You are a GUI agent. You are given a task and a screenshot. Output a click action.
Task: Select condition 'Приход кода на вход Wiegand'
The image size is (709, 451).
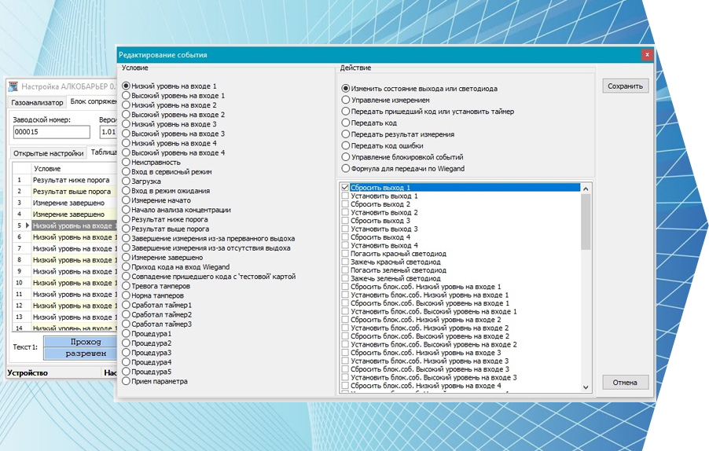pos(176,266)
